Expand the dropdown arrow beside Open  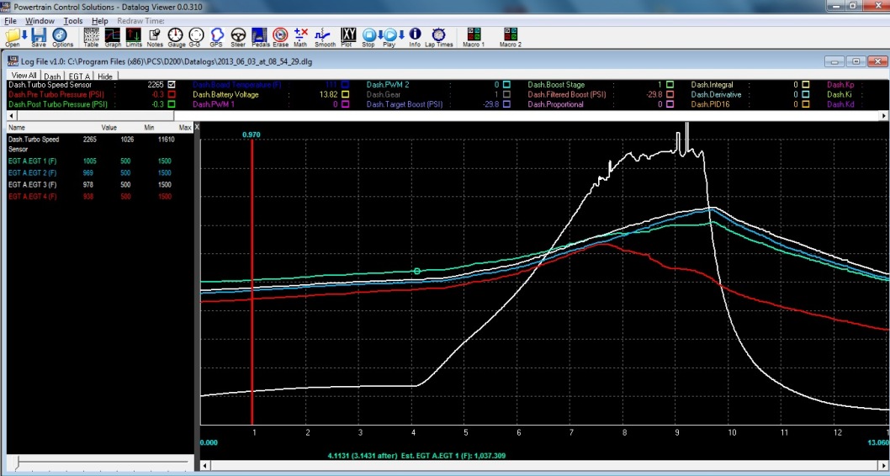tap(24, 34)
